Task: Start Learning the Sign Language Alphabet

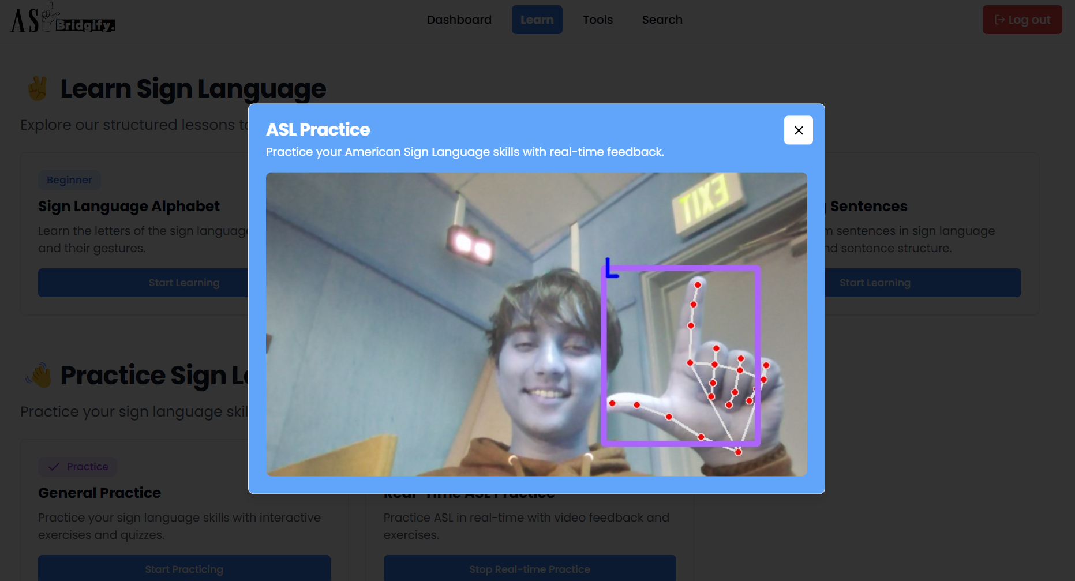Action: click(143, 283)
